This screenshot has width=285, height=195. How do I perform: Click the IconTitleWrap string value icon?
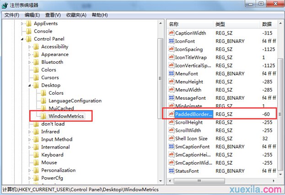point(171,57)
